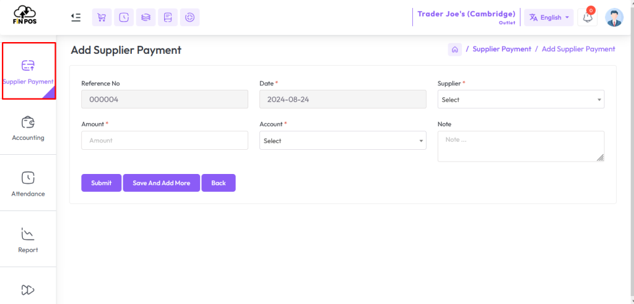Click the clock shortcut icon in the toolbar

click(x=124, y=17)
